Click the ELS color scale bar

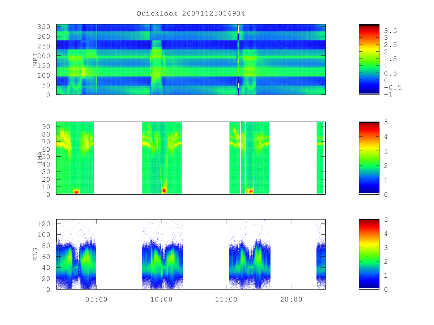click(x=369, y=254)
